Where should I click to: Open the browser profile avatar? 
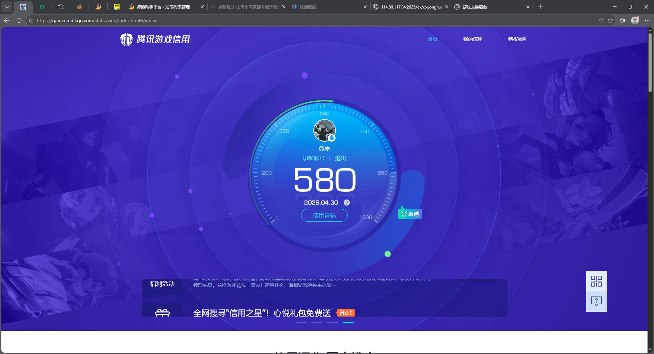635,20
